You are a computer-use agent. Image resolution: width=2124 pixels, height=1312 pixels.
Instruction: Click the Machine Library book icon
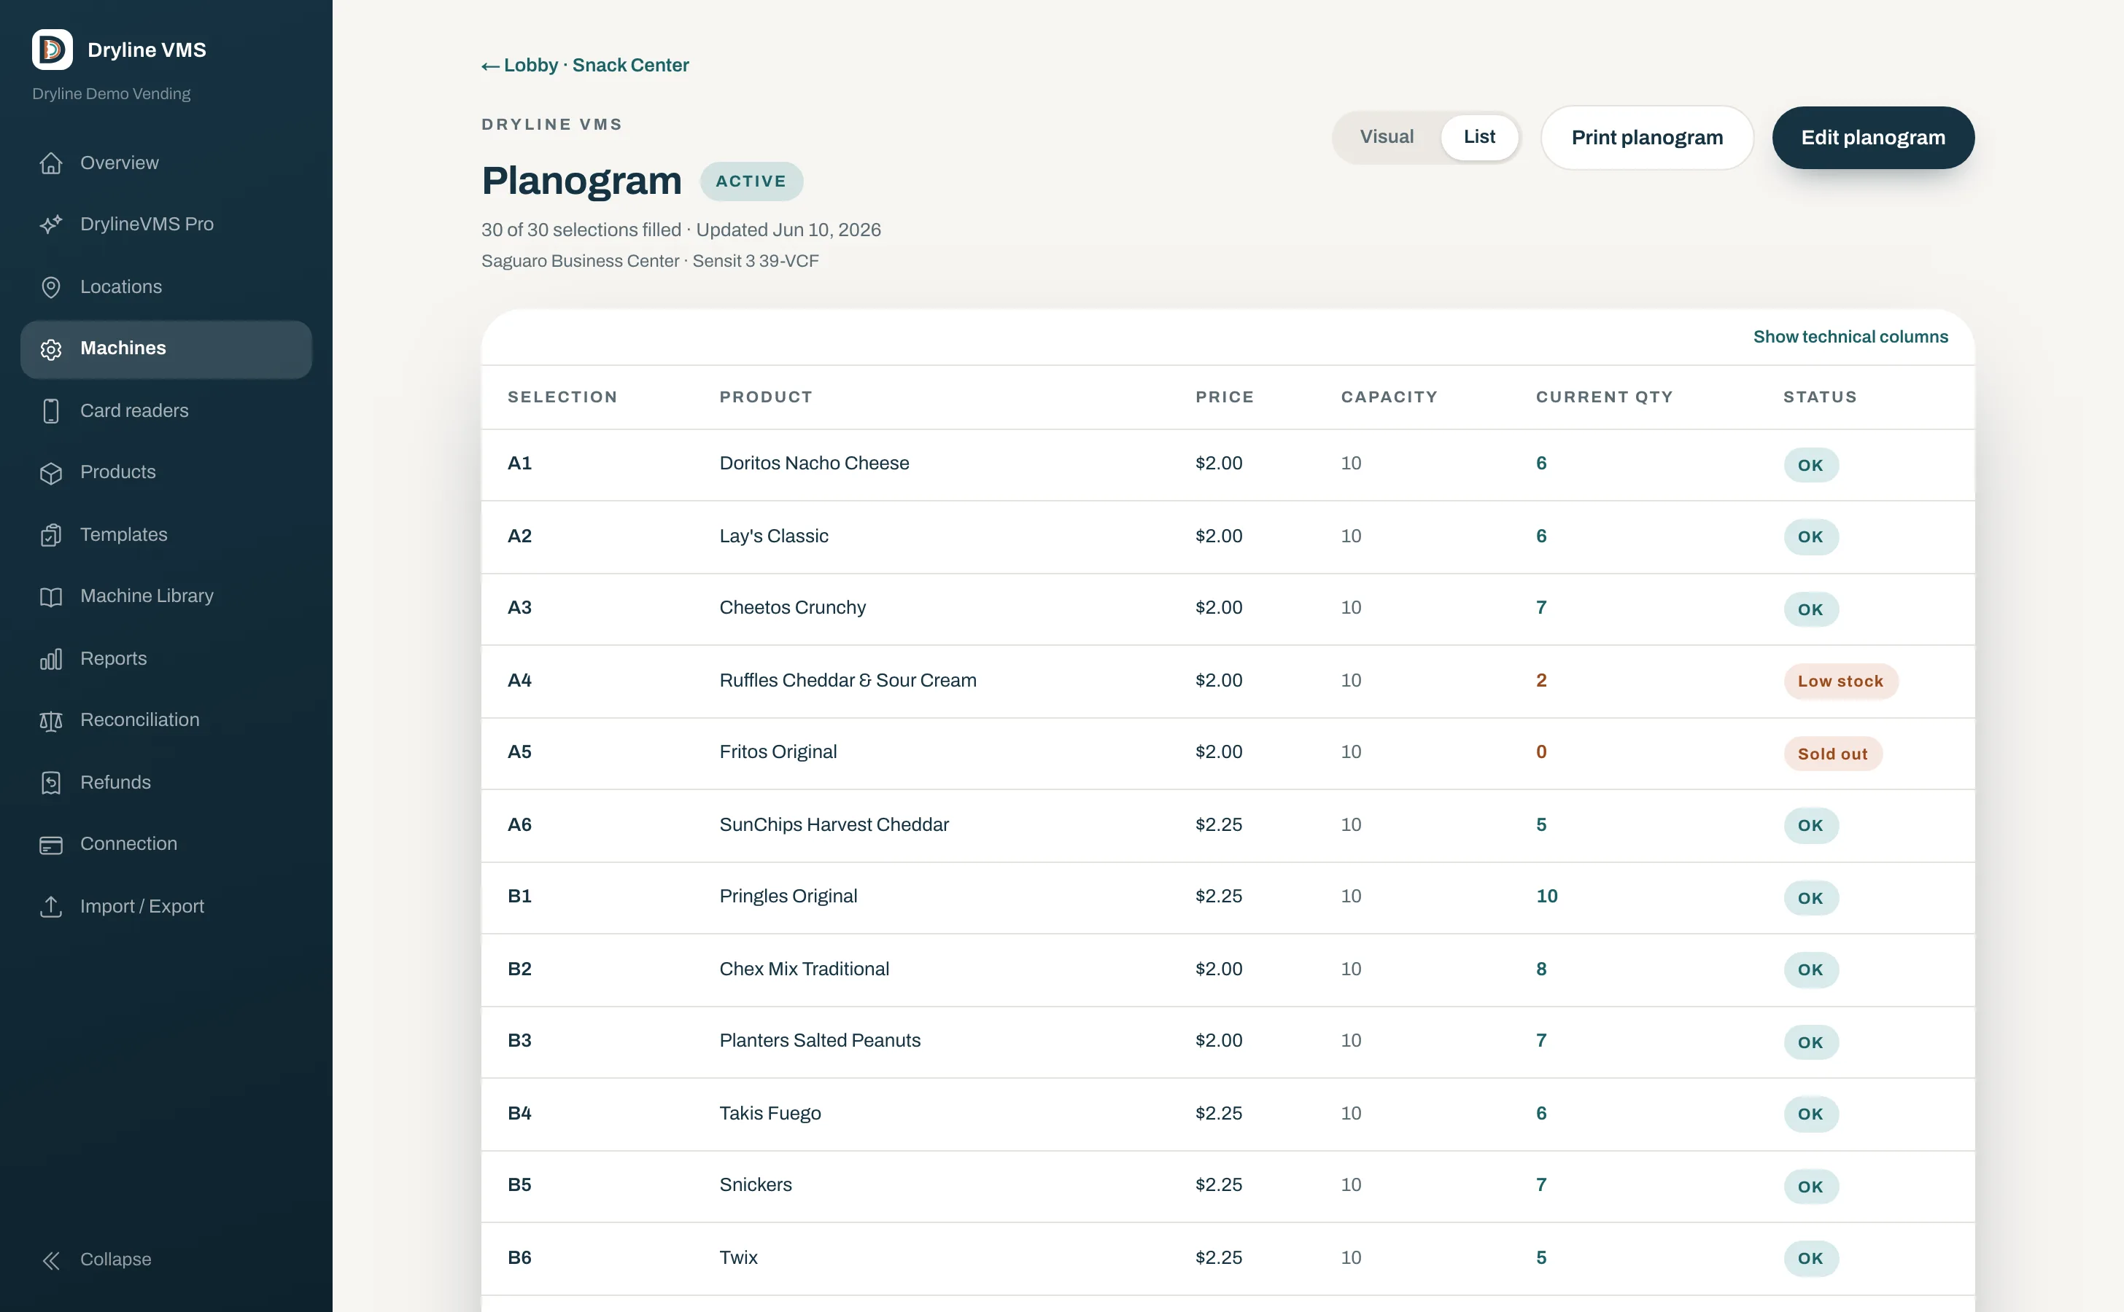click(x=51, y=597)
